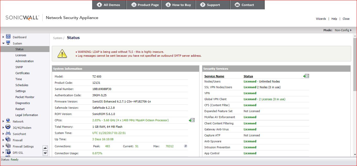Expand the Firewall tree node
Screen dimensions: 357x166
pos(3,140)
